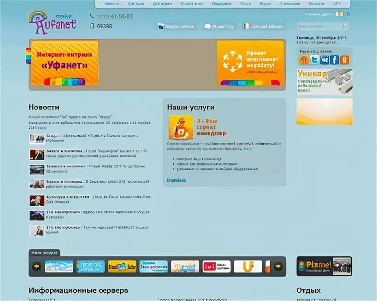Open the Личный кабинет button
The height and width of the screenshot is (301, 377).
(x=264, y=26)
